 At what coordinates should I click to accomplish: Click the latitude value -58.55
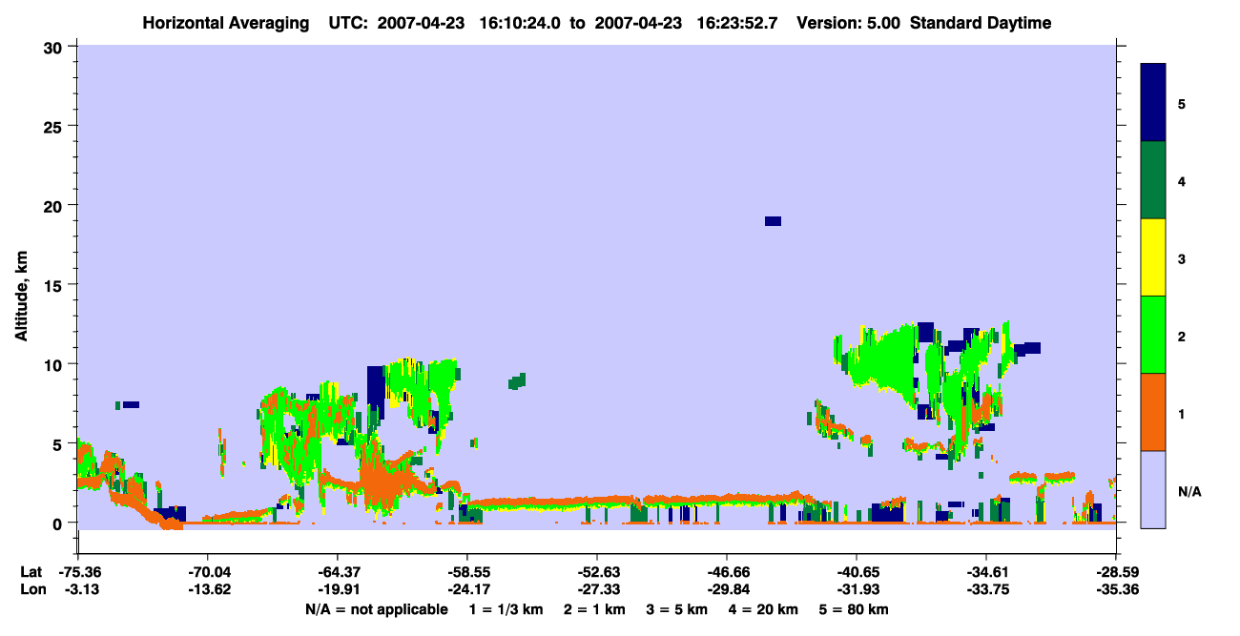click(x=468, y=572)
